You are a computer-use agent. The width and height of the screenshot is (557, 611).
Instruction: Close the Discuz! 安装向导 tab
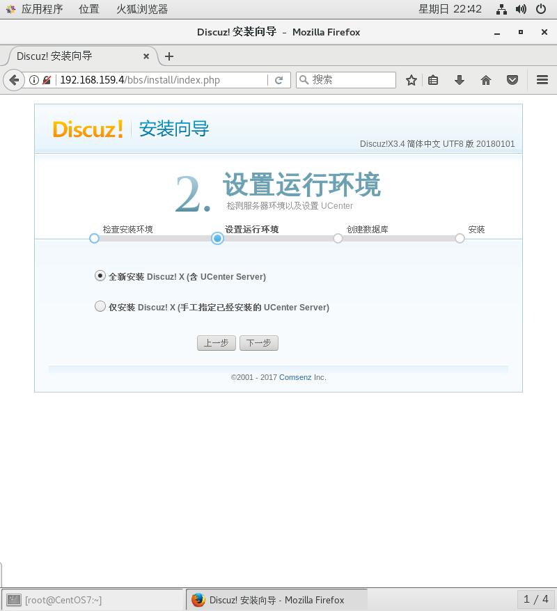point(146,56)
